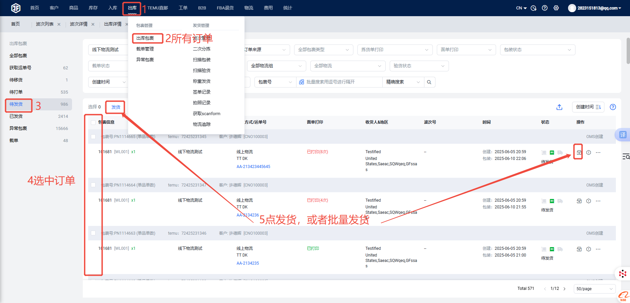630x303 pixels.
Task: Open the CN language dropdown
Action: [521, 8]
